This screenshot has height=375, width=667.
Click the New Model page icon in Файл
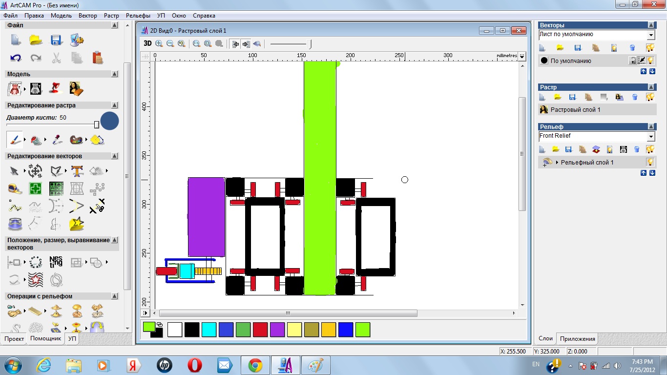[16, 40]
